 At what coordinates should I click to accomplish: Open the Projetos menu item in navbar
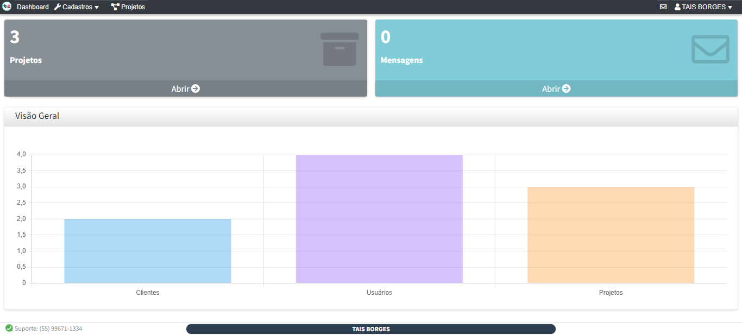point(133,7)
